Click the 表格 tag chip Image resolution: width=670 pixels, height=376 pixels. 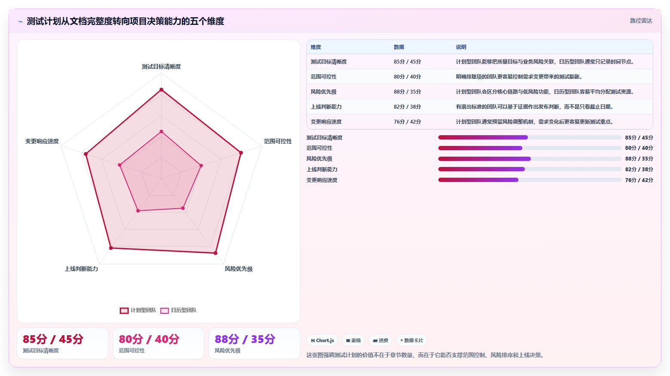pos(353,340)
